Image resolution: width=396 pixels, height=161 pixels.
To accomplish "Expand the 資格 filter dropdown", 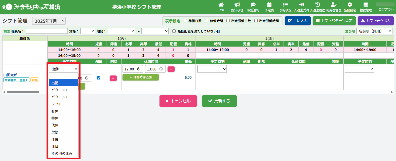I will 88,31.
